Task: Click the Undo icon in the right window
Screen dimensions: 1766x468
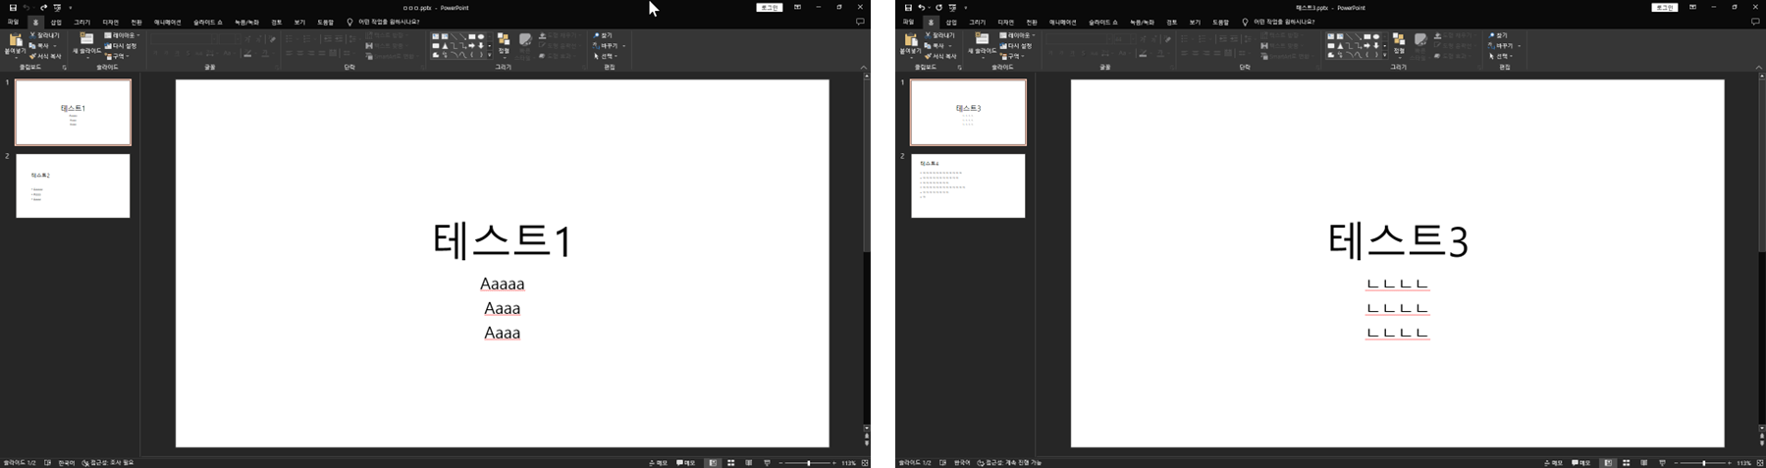Action: (922, 7)
